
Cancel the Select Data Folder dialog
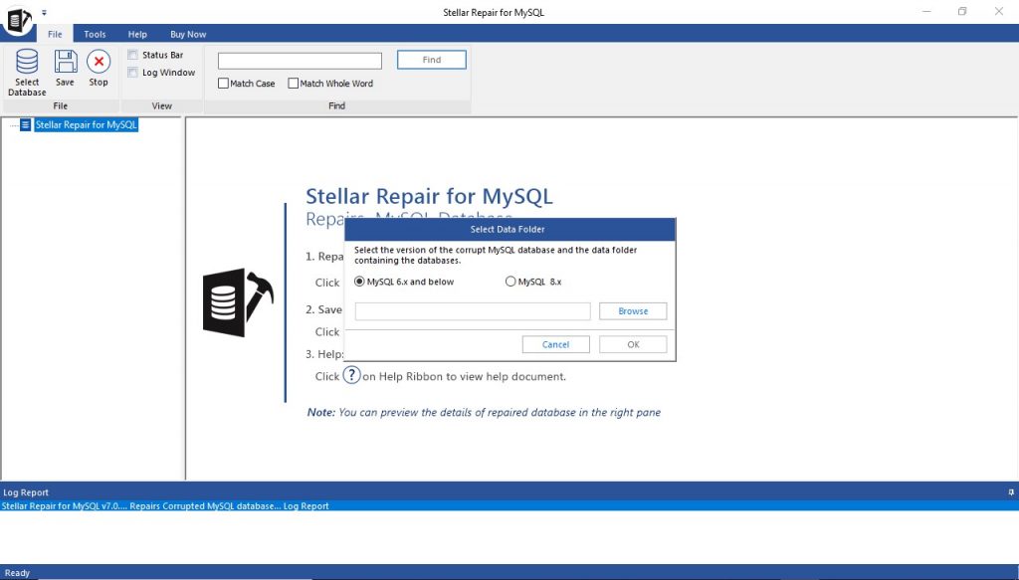[555, 344]
